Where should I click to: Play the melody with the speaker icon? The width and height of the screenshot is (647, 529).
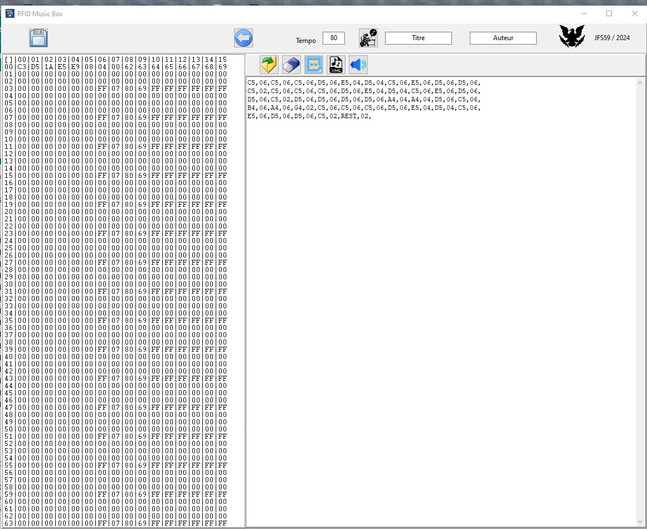tap(358, 65)
